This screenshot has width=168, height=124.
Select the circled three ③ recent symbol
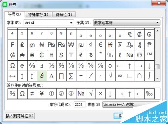point(71,94)
